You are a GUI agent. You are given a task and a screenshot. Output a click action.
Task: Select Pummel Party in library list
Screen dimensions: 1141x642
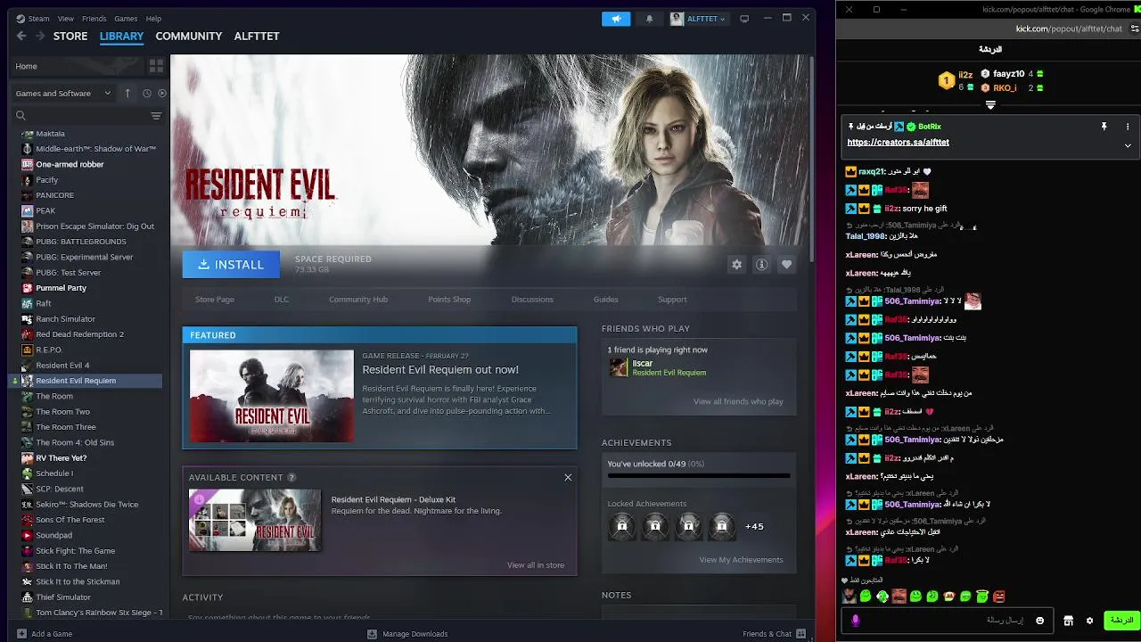coord(61,288)
